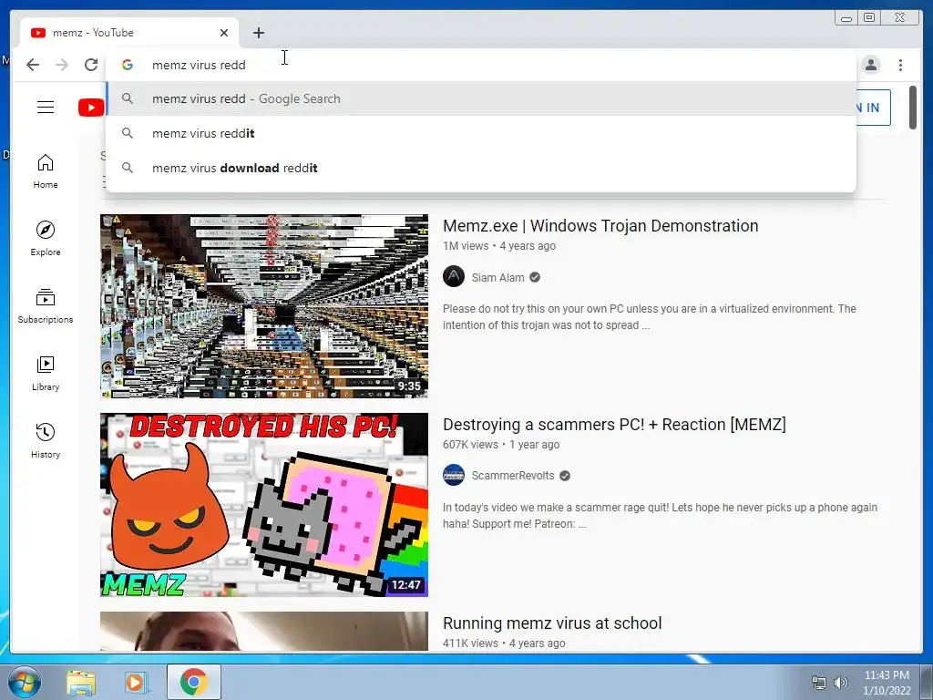Close the memz - YouTube tab
The height and width of the screenshot is (700, 933).
[224, 33]
